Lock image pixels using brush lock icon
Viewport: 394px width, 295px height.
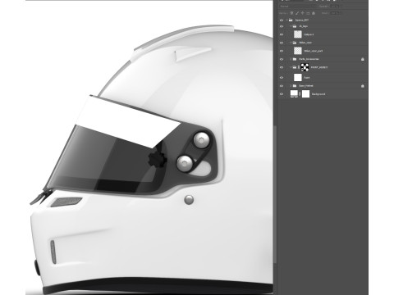297,13
